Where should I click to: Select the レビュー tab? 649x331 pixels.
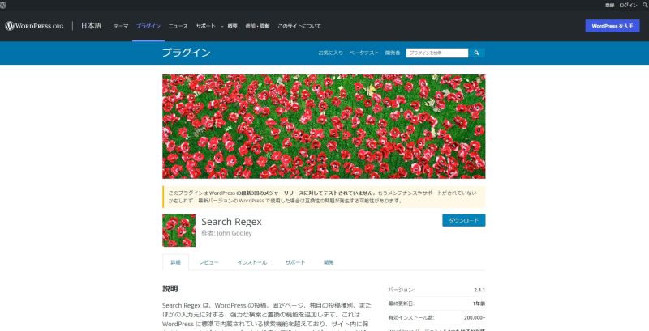click(208, 262)
